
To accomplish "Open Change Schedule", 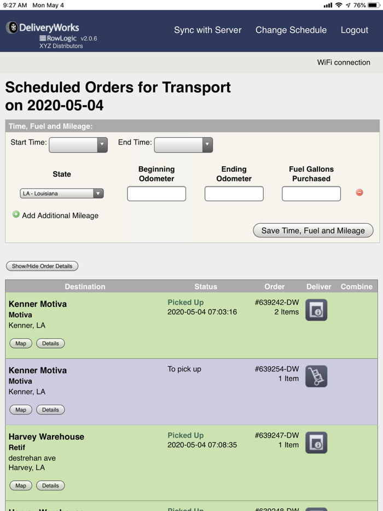I will pyautogui.click(x=291, y=30).
